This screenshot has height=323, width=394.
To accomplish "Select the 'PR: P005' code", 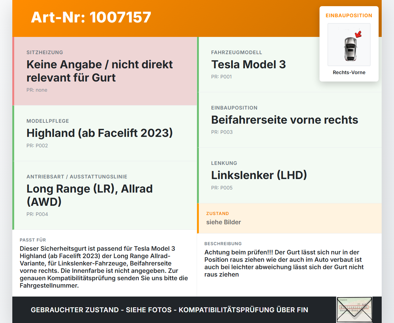I will [222, 188].
